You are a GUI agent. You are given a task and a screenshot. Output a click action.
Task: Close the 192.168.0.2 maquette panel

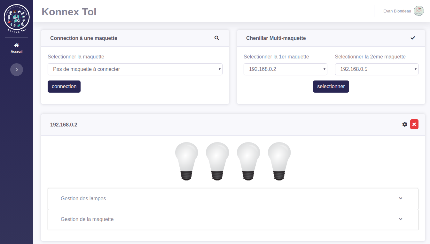tap(414, 124)
